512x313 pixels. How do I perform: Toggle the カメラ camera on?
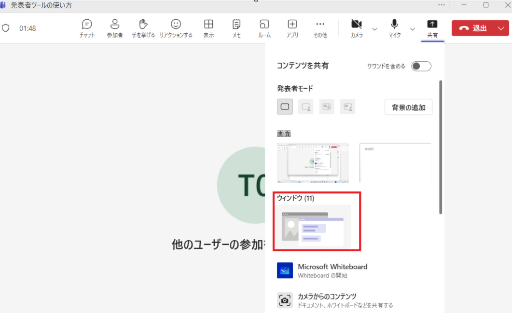click(357, 28)
